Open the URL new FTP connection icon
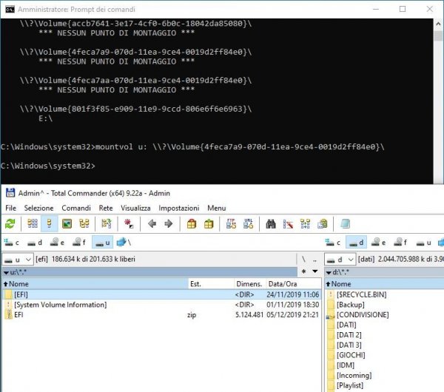The image size is (444, 392). pyautogui.click(x=249, y=223)
